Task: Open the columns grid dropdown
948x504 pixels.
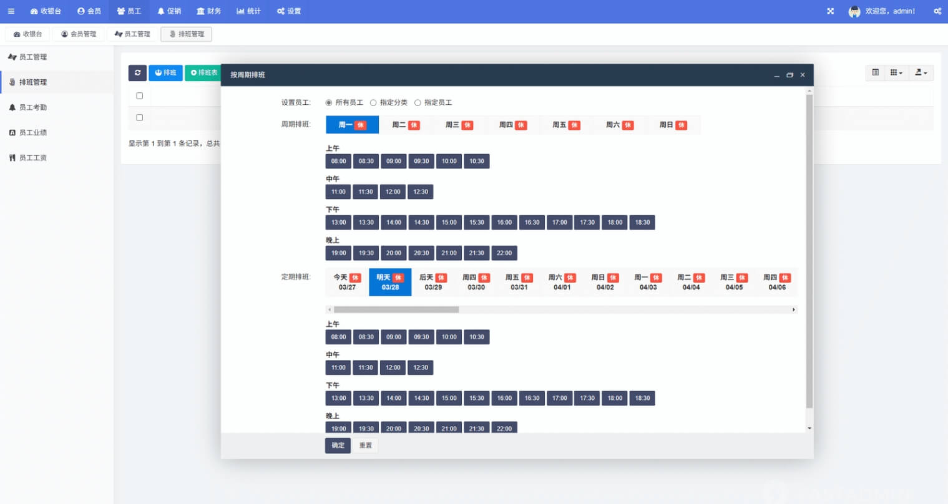Action: pyautogui.click(x=896, y=73)
